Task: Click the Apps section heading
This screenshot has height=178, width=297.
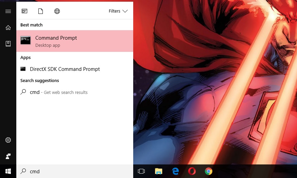Action: coord(25,58)
